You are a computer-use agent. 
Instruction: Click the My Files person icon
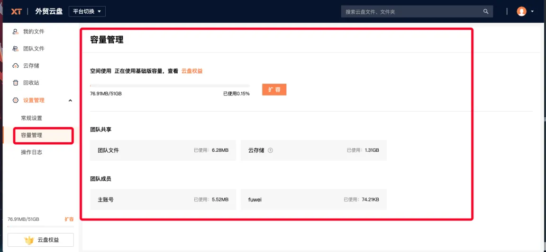(x=16, y=32)
